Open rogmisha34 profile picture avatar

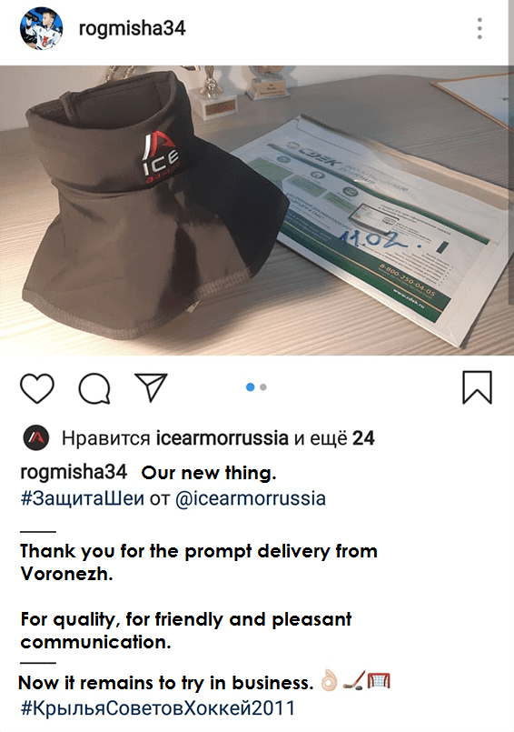41,28
